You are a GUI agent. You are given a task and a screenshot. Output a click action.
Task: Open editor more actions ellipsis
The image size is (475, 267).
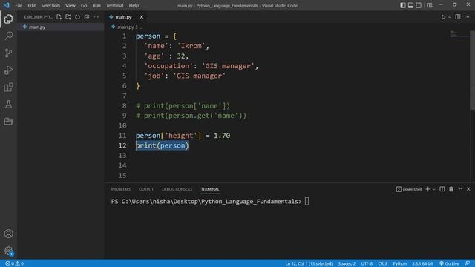click(467, 17)
